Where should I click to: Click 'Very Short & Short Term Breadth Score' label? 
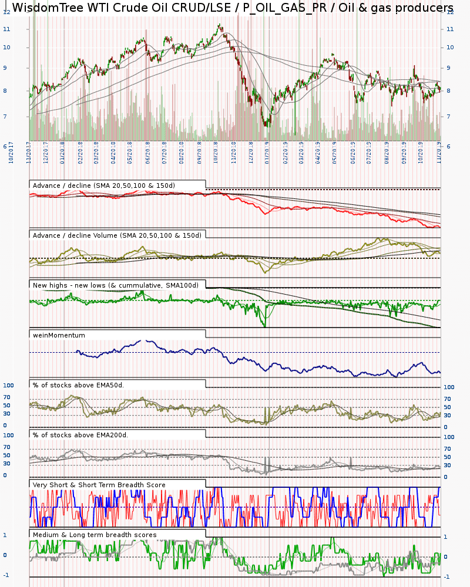[99, 485]
